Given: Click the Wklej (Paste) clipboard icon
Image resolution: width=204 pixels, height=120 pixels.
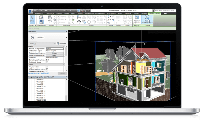Looking at the screenshot, I should (49, 20).
